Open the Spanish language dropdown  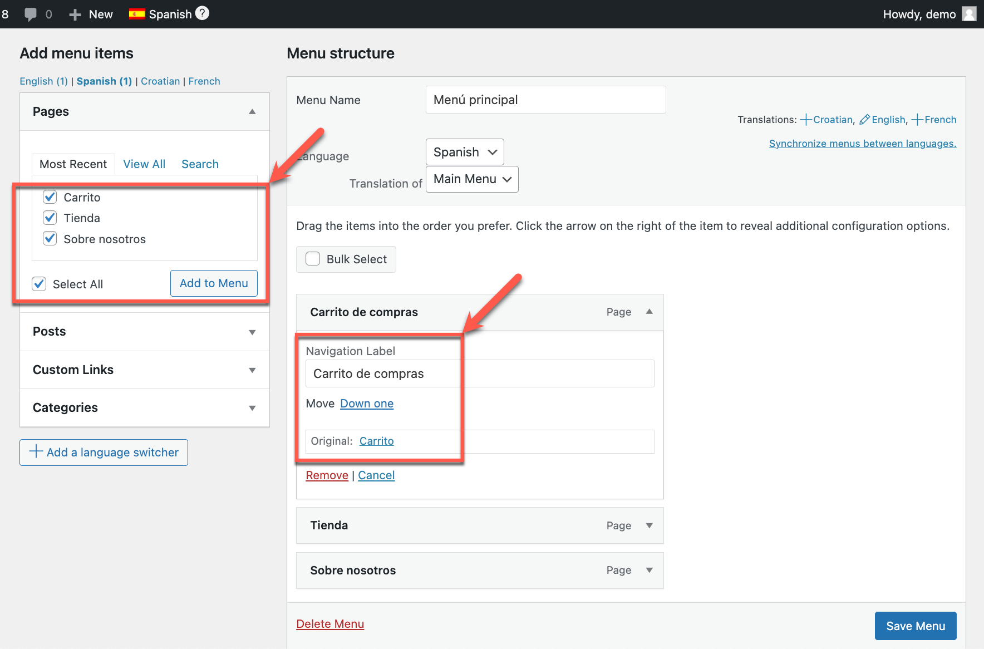(465, 152)
